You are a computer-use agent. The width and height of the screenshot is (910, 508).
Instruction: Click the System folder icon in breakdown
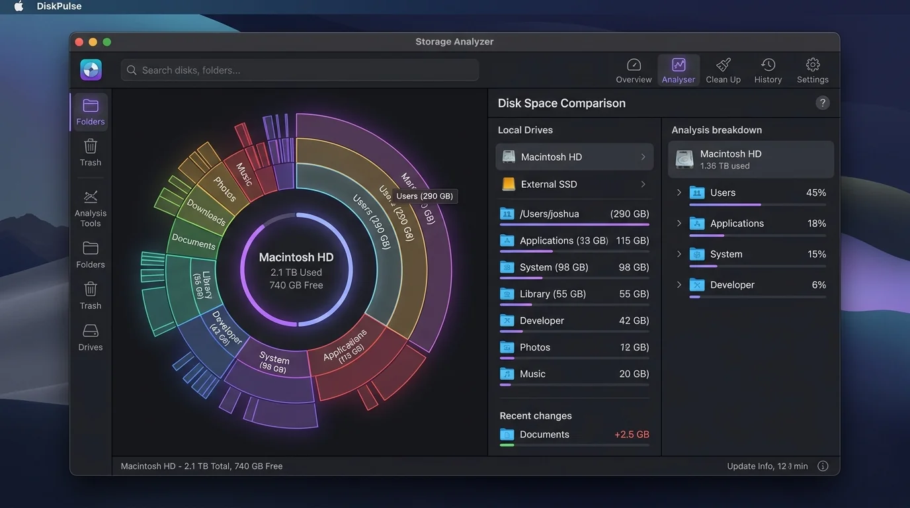pyautogui.click(x=696, y=254)
